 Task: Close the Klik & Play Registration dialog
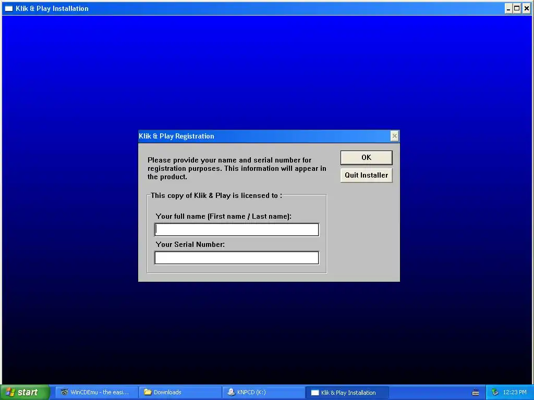[394, 136]
